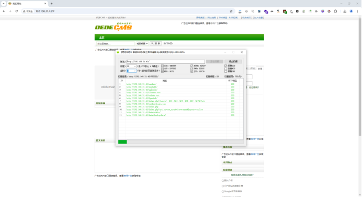
Task: Toggle the ASPX dictionary checkbox
Action: [x=191, y=66]
